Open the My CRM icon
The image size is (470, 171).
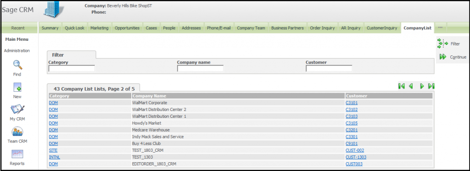(x=17, y=109)
